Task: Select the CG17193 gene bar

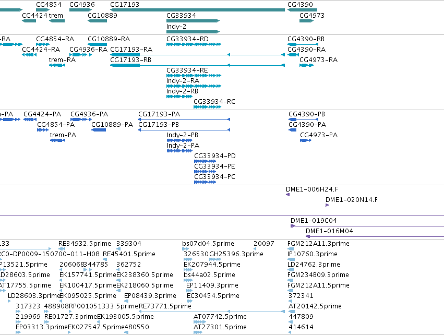Action: pyautogui.click(x=197, y=10)
